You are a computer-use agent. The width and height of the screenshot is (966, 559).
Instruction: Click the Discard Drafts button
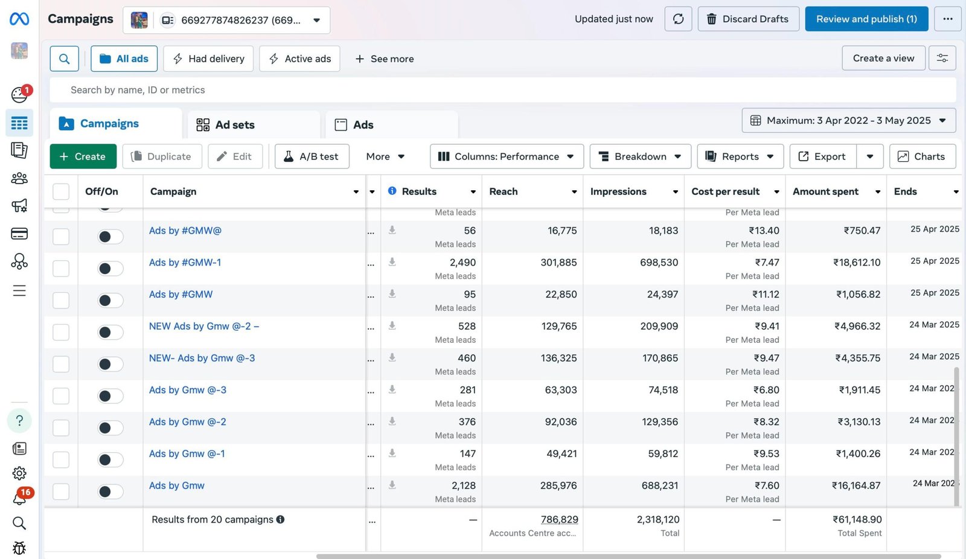click(748, 19)
